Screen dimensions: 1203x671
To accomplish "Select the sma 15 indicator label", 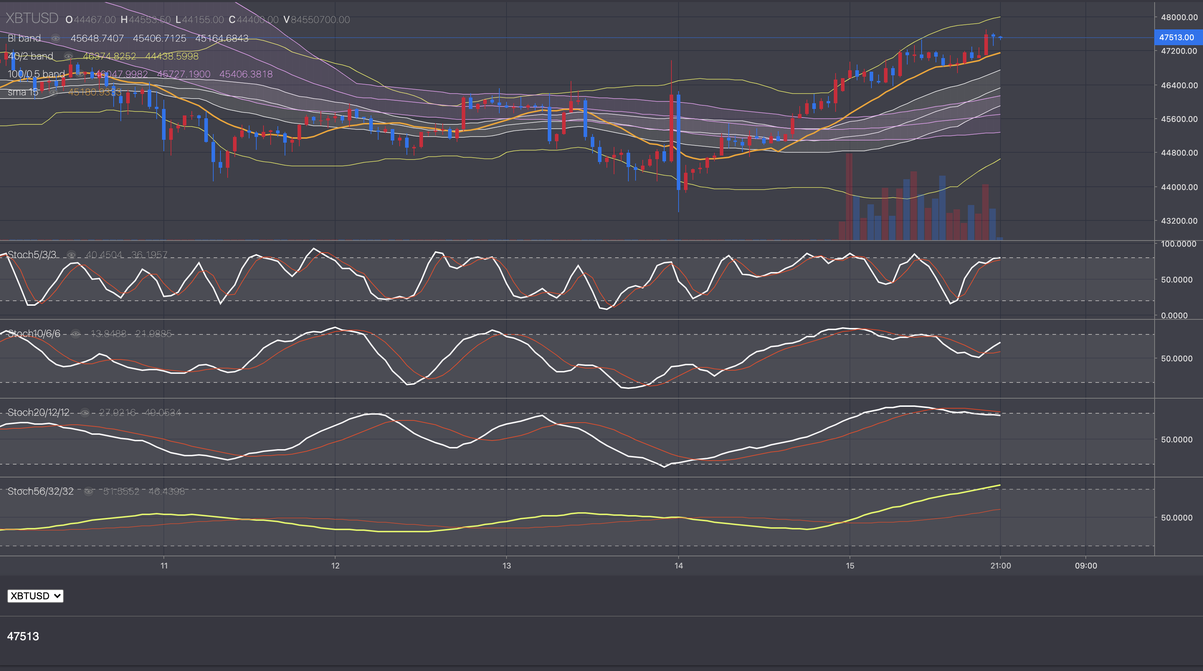I will point(23,92).
